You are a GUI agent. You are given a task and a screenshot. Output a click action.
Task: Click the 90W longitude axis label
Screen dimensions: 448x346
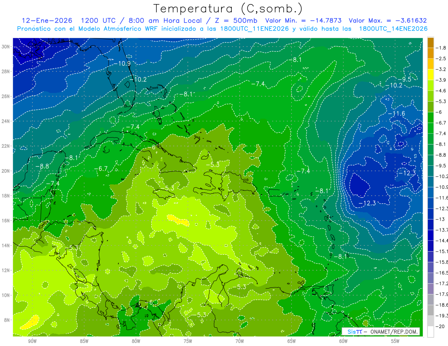point(32,341)
